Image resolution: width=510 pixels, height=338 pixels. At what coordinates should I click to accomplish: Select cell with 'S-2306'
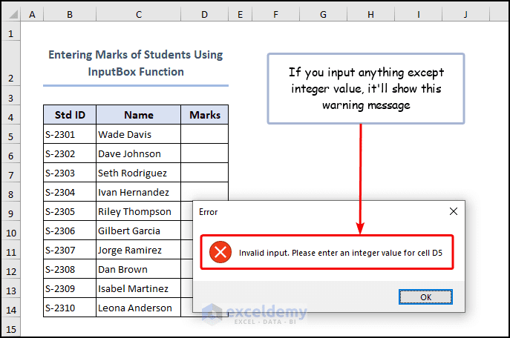click(70, 231)
